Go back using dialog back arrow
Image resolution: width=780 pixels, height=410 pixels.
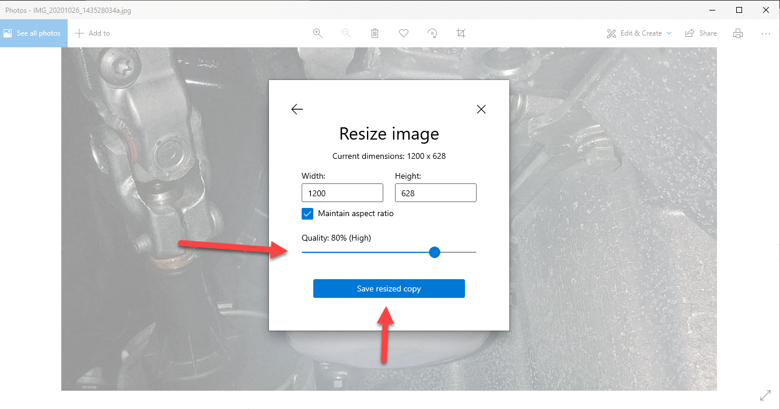coord(297,109)
